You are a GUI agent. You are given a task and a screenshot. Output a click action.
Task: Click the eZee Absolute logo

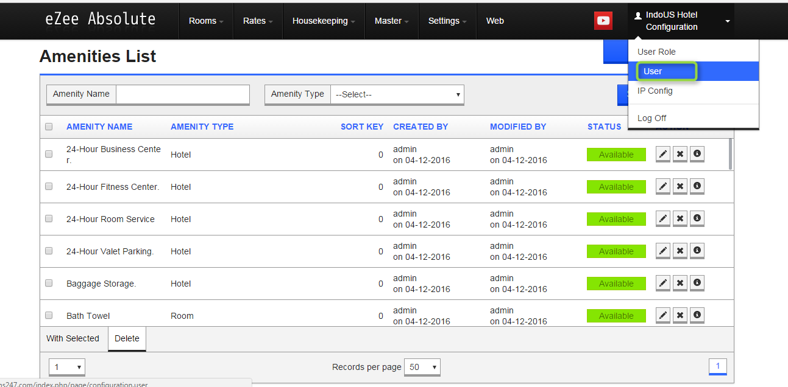click(x=101, y=19)
